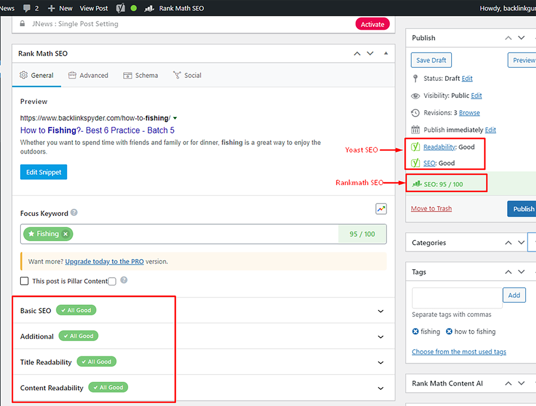
Task: Expand the Basic SEO section
Action: 381,311
